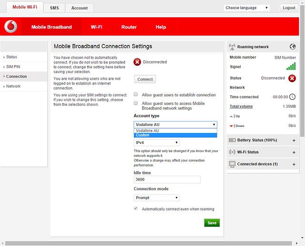Click the Wi-Fi Status antenna icon
This screenshot has height=246, width=305.
coord(232,152)
